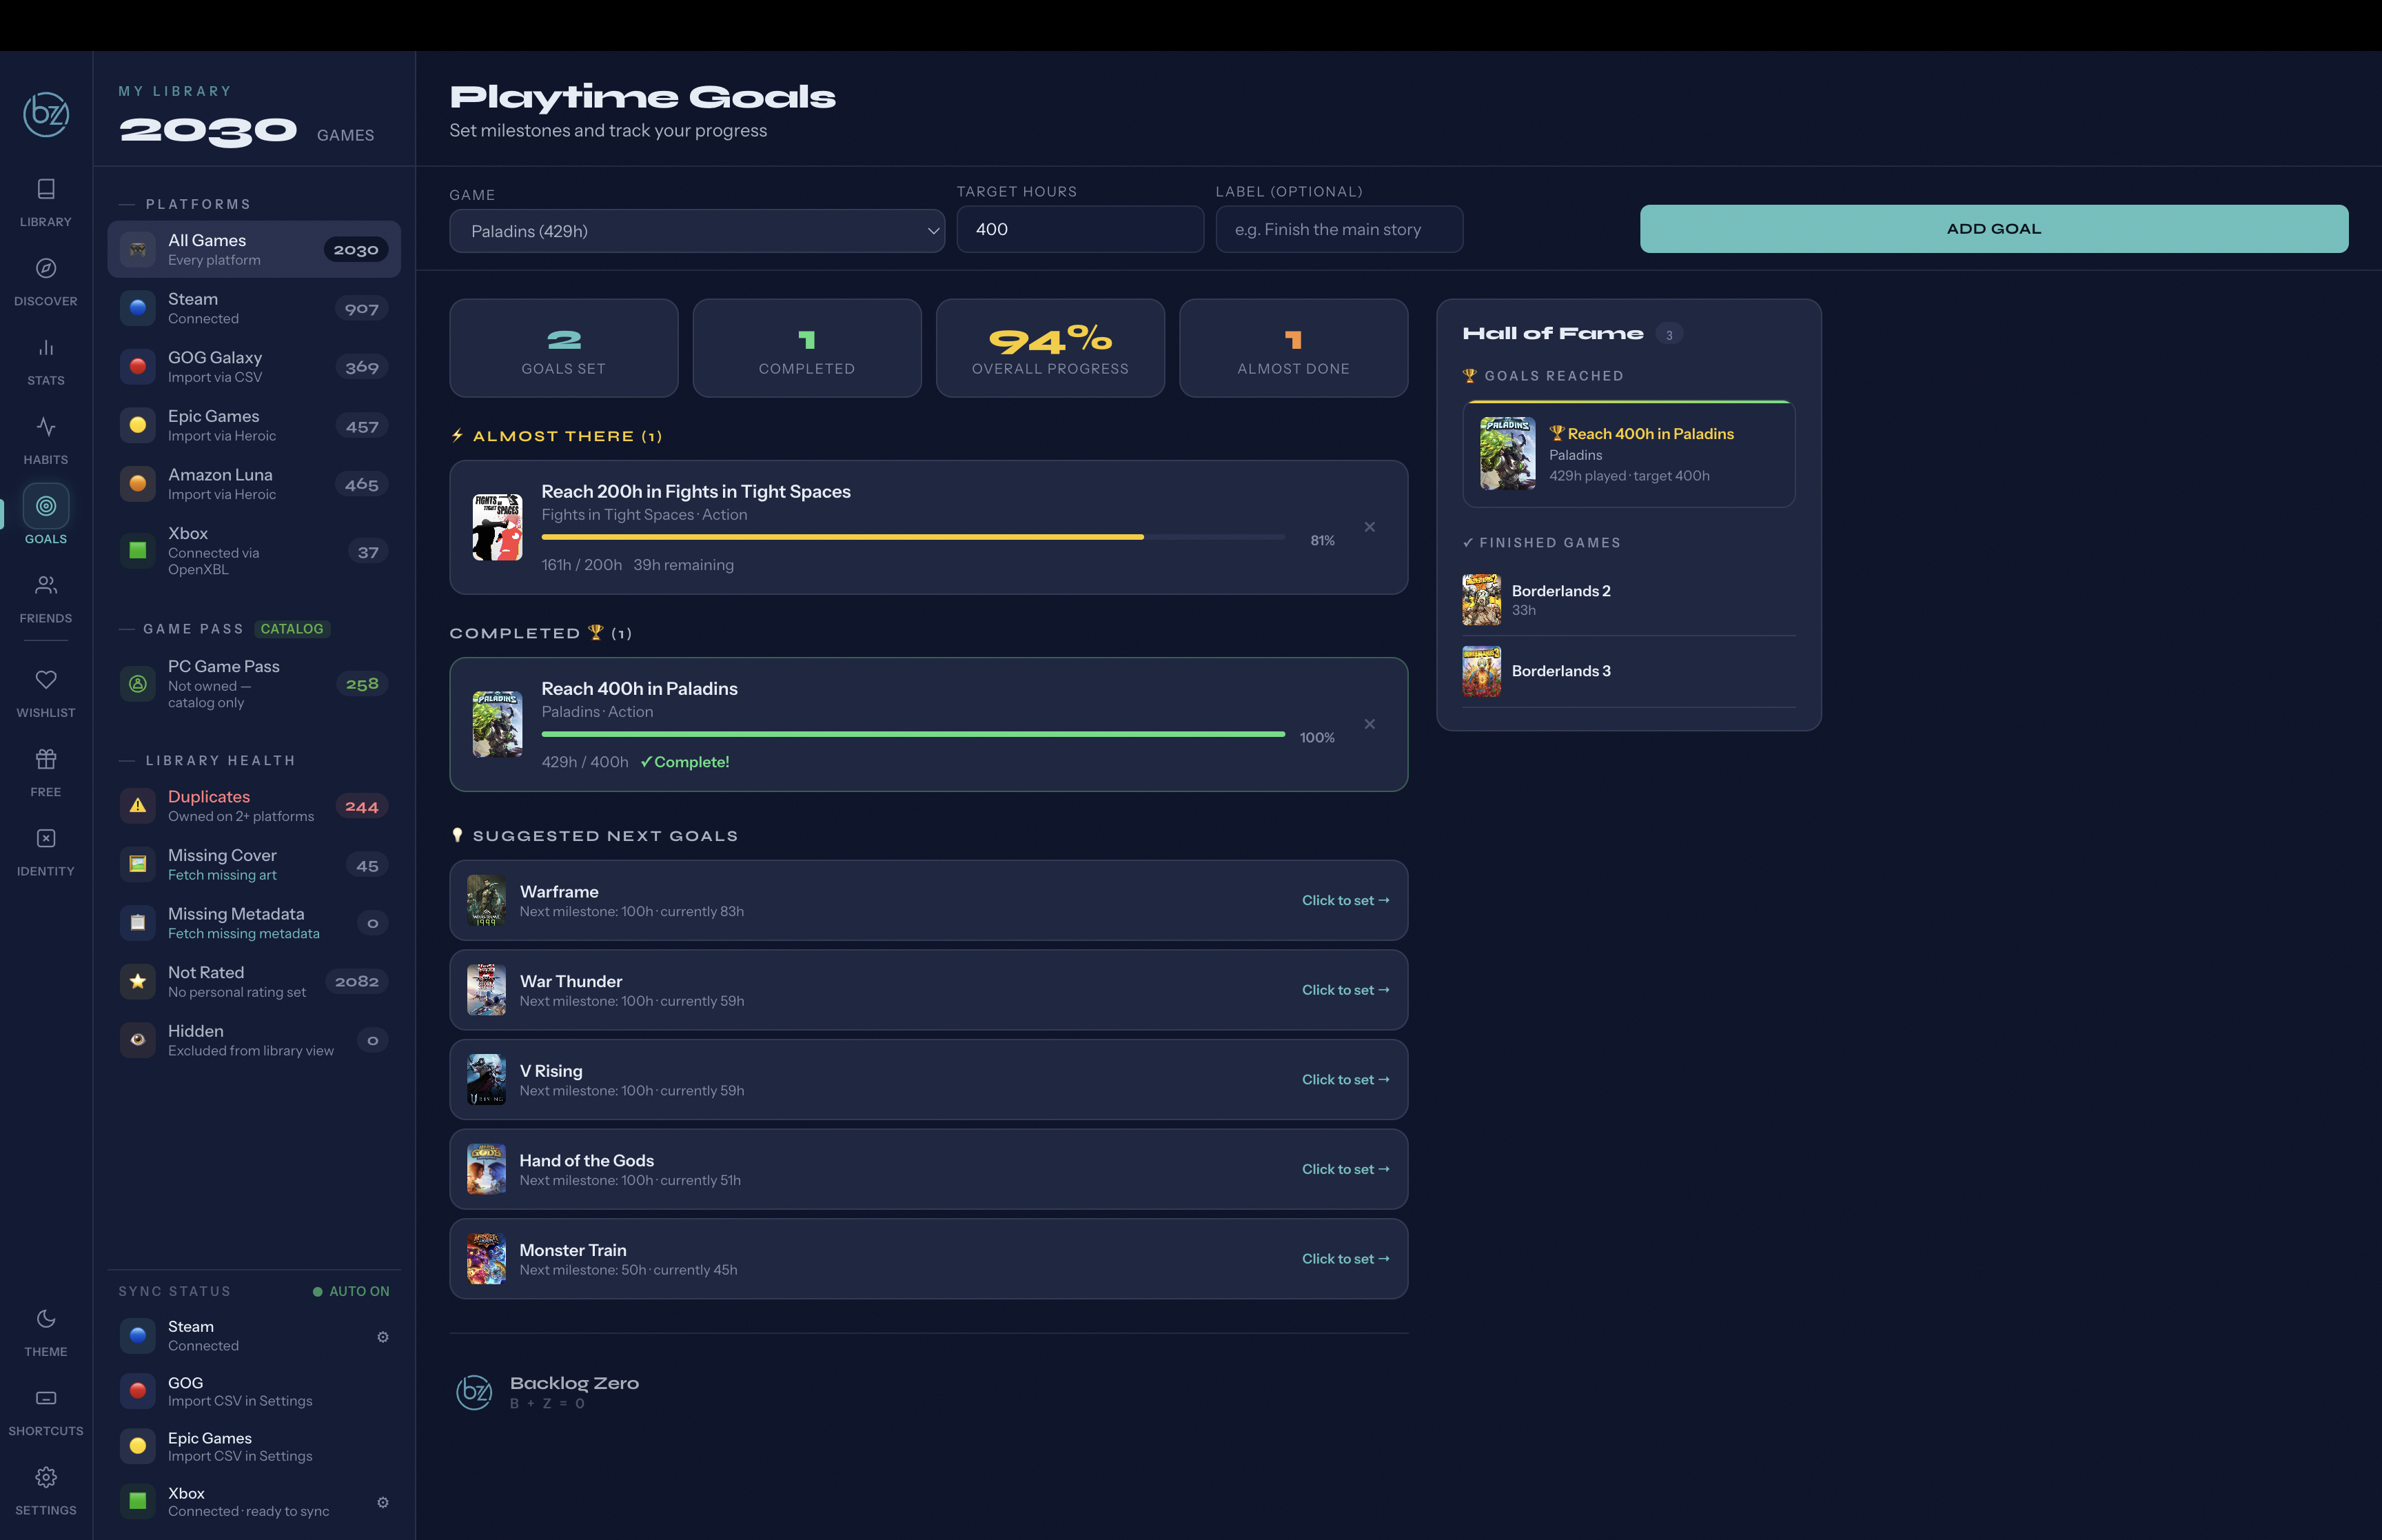Remove the Fights in Tight Spaces goal
The width and height of the screenshot is (2382, 1540).
(1370, 527)
